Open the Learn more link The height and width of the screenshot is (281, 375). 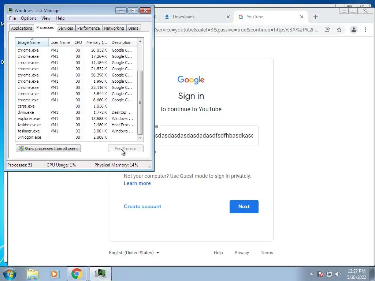[137, 183]
